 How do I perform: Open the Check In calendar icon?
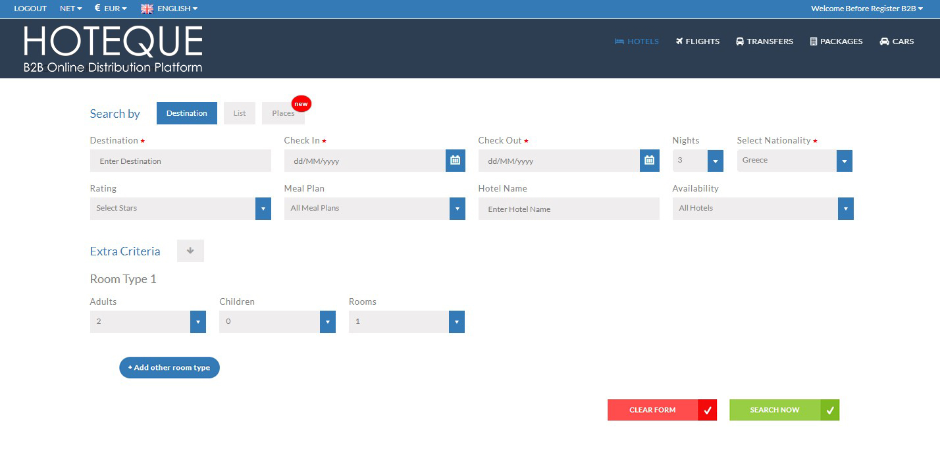(x=455, y=161)
